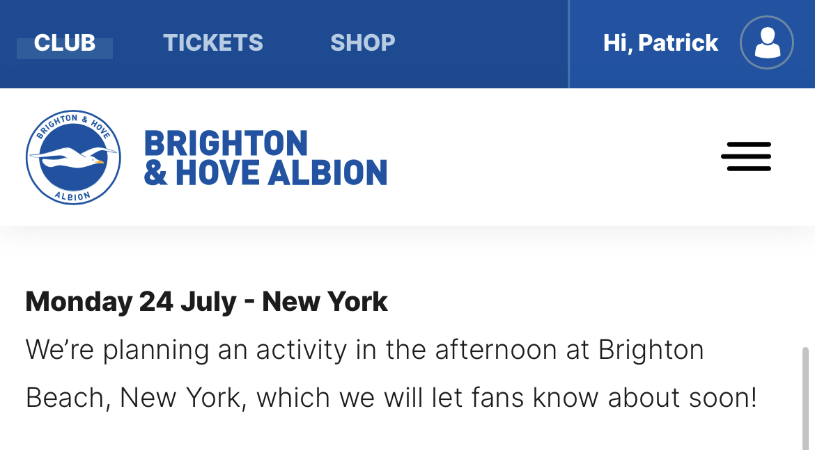The width and height of the screenshot is (815, 450).
Task: Click the '& HOVE ALBION' wordmark line
Action: pos(265,173)
